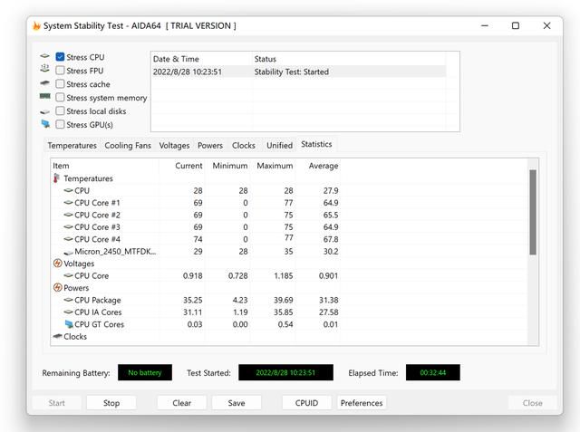Click the GPU icon of CPU GT Cores row
The height and width of the screenshot is (432, 580).
69,324
